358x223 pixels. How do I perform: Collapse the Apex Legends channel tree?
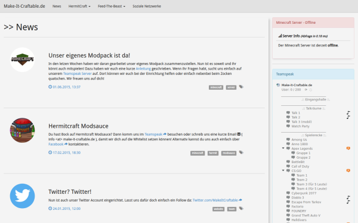283,148
